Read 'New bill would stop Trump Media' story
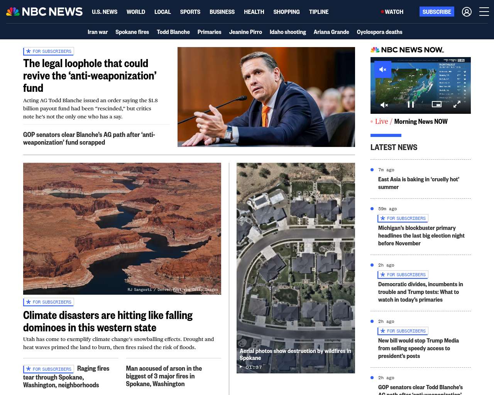Screen dimensions: 494x395 click(418, 348)
